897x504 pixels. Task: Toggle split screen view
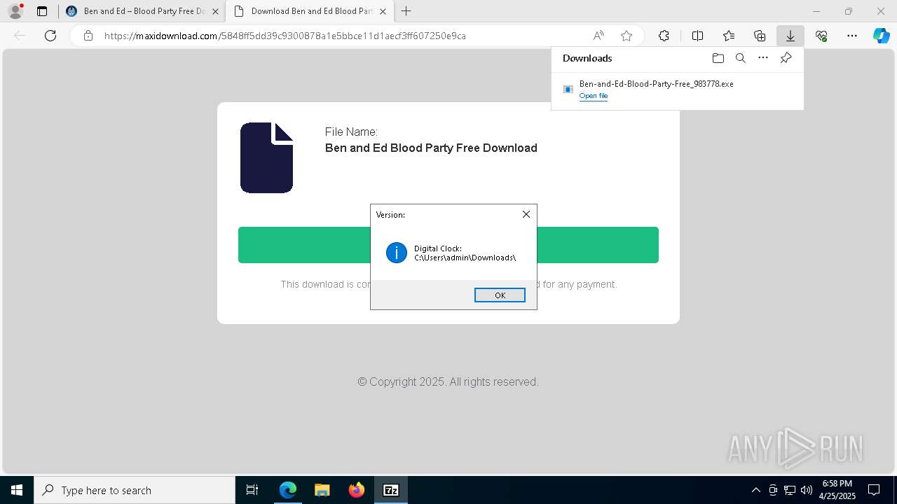coord(697,36)
